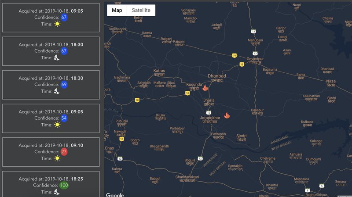The width and height of the screenshot is (352, 197).
Task: Click the Dhanbad city label
Action: 216,78
